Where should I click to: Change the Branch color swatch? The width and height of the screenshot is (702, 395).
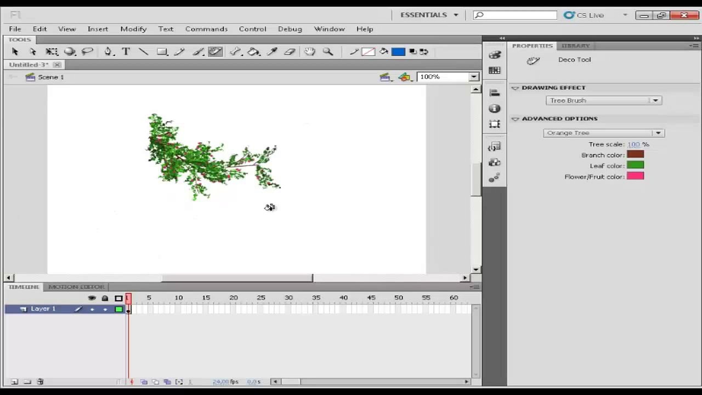point(635,155)
